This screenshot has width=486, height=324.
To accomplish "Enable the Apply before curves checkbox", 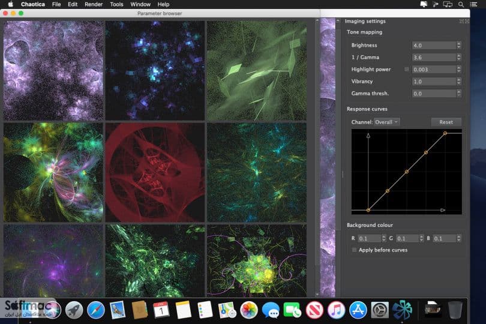I will (x=354, y=250).
